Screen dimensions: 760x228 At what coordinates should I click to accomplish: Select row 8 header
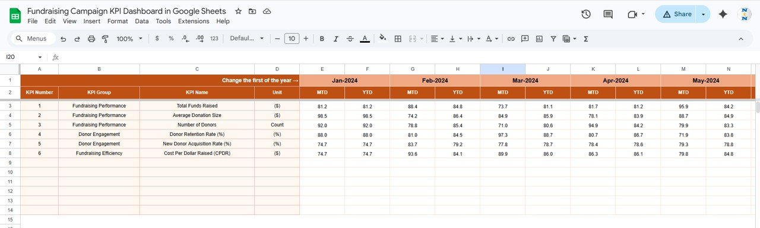coord(10,153)
